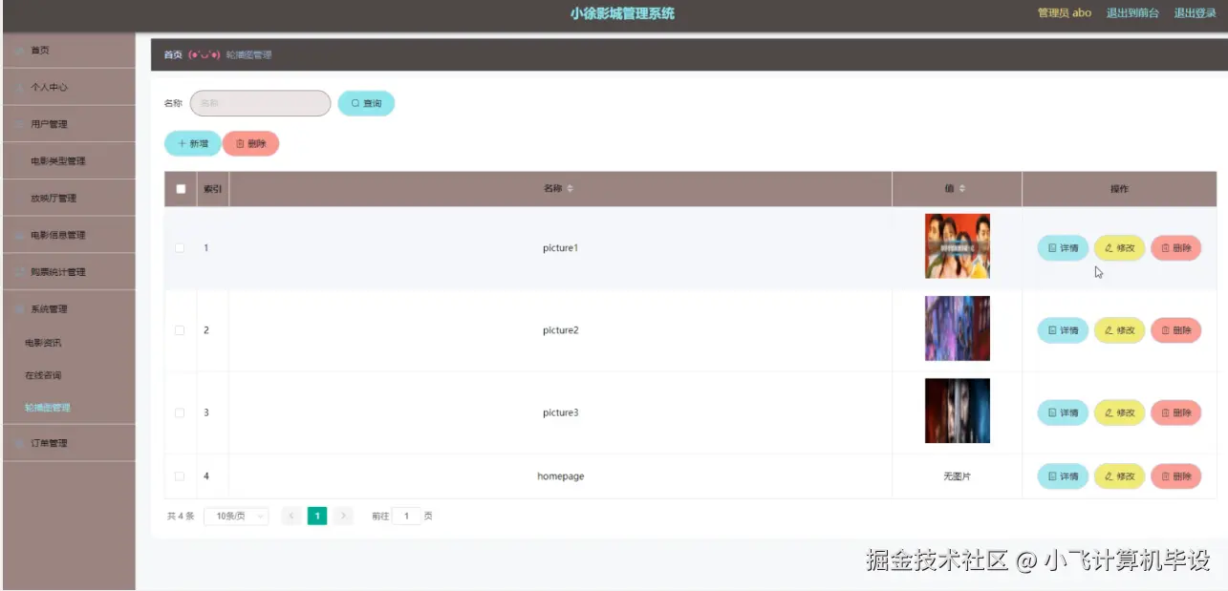
Task: Go to next page arrow
Action: [x=344, y=516]
